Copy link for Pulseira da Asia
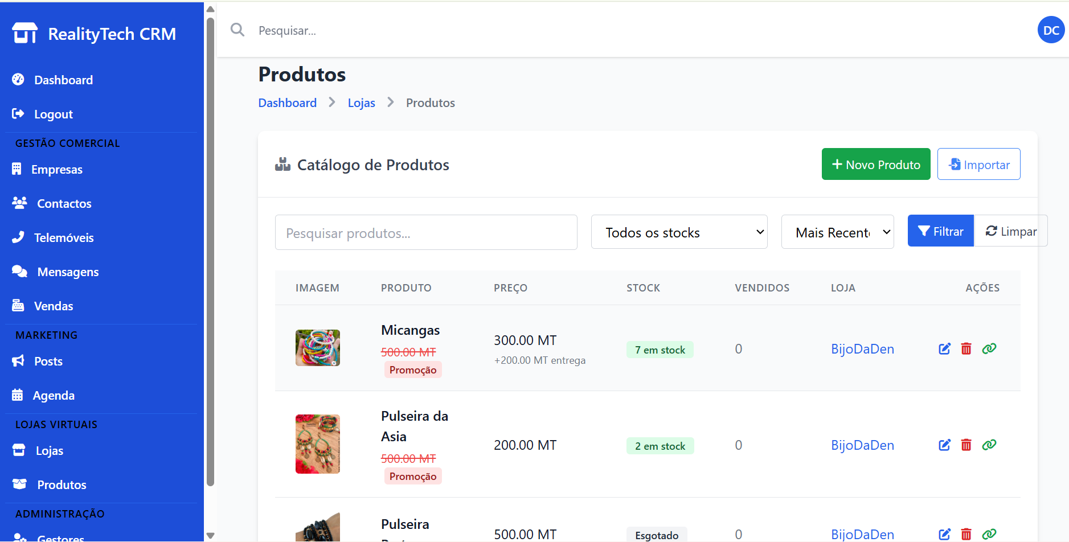Viewport: 1069px width, 542px height. pyautogui.click(x=989, y=445)
